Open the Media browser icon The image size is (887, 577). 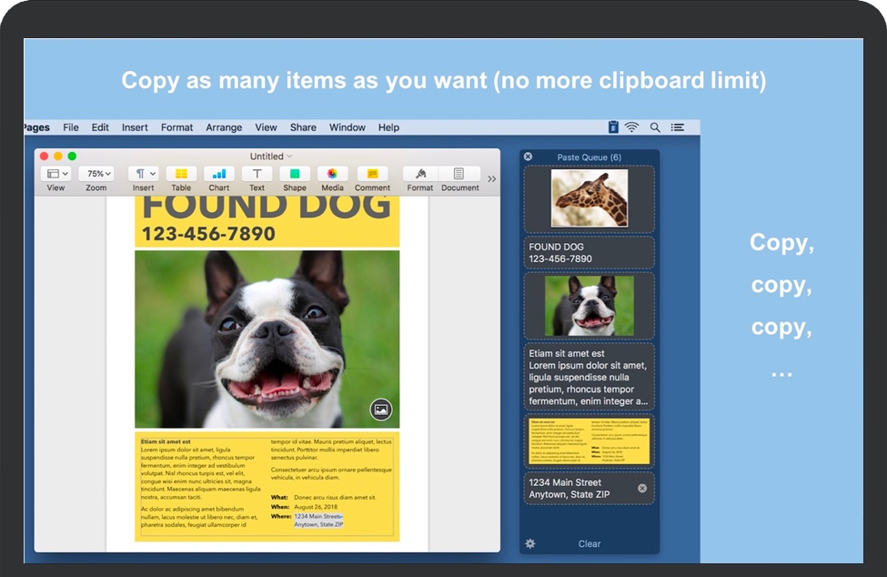click(x=332, y=174)
